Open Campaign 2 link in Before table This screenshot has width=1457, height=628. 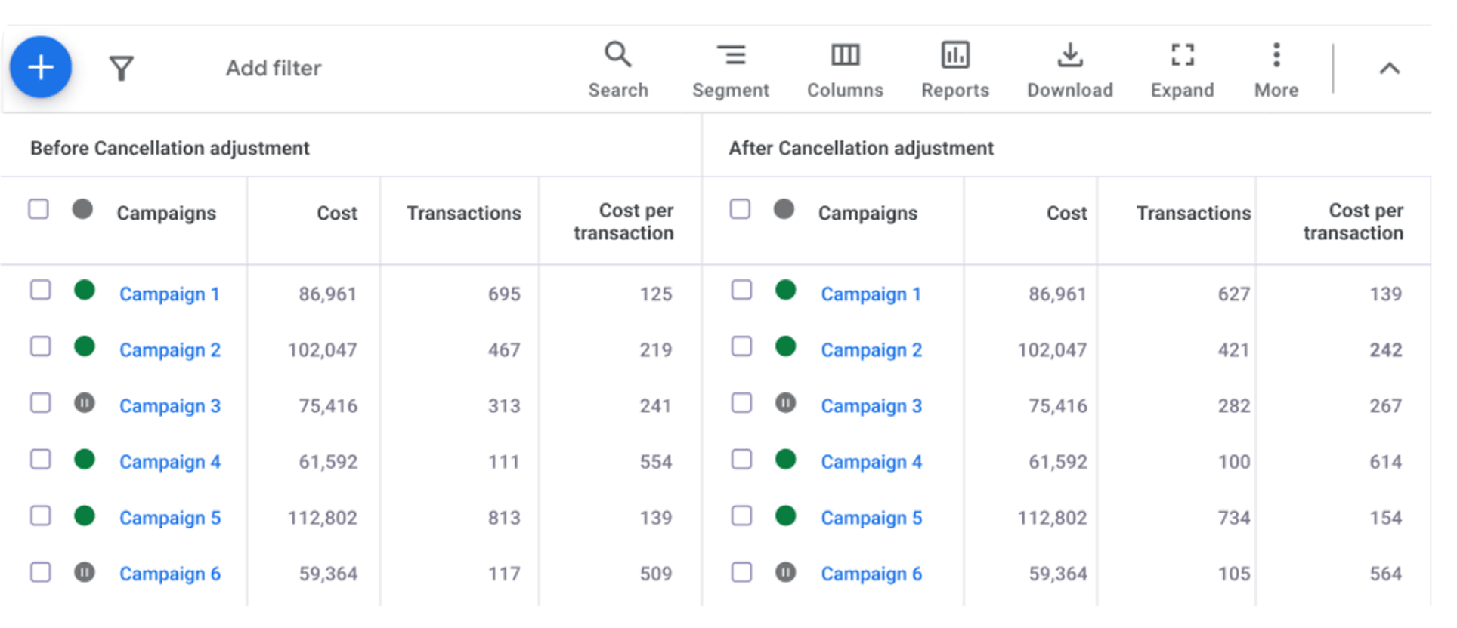170,350
